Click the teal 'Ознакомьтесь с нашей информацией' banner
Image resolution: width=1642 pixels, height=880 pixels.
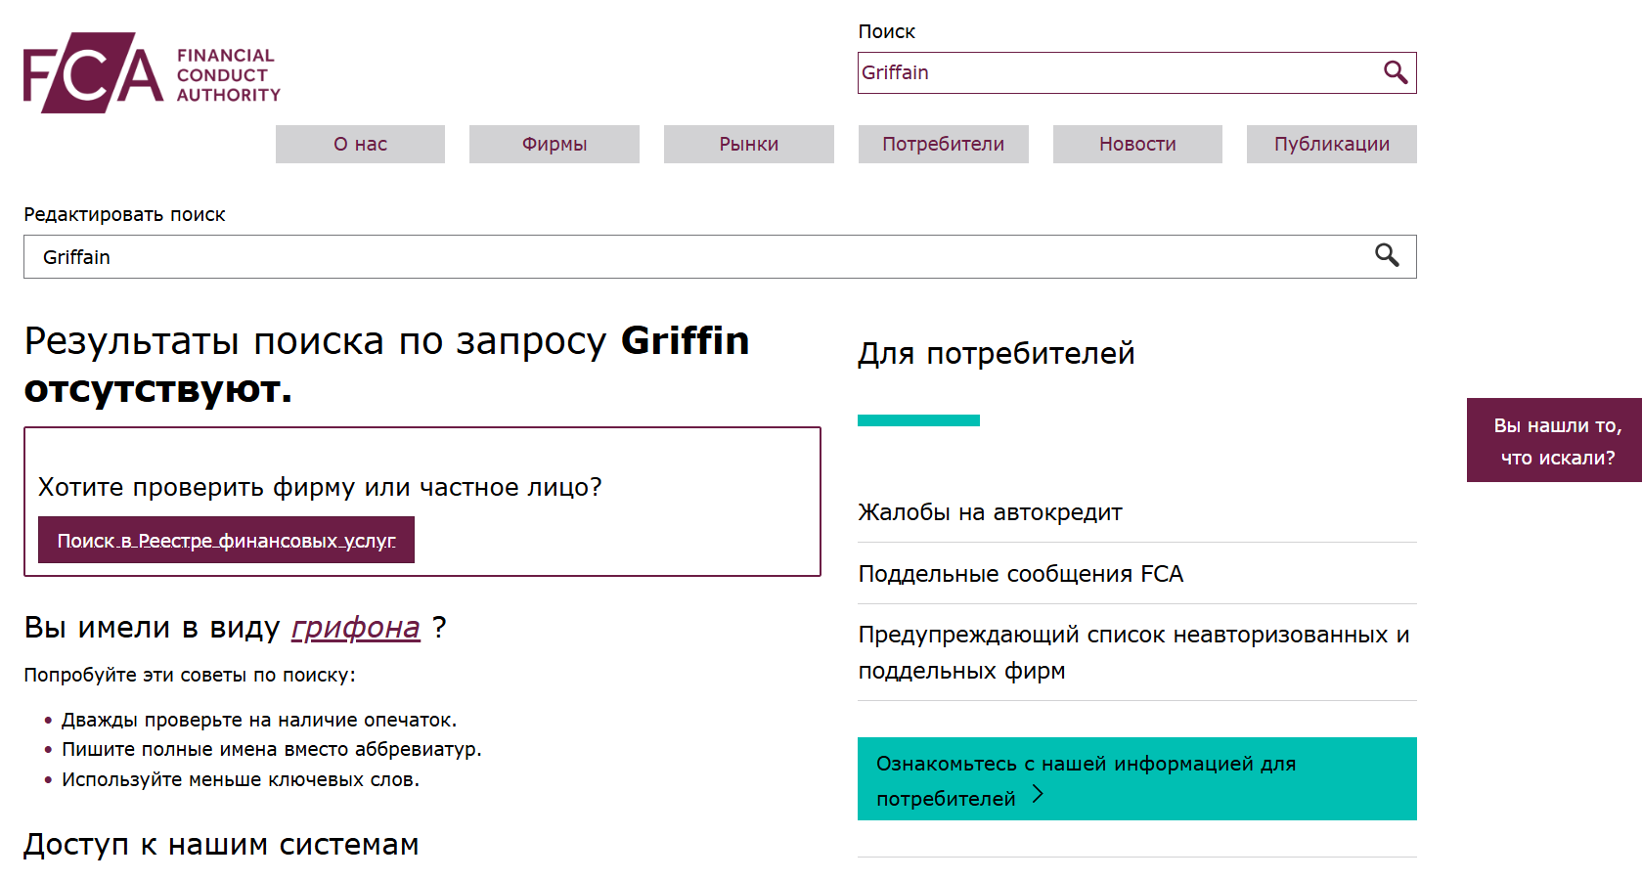click(x=1137, y=778)
